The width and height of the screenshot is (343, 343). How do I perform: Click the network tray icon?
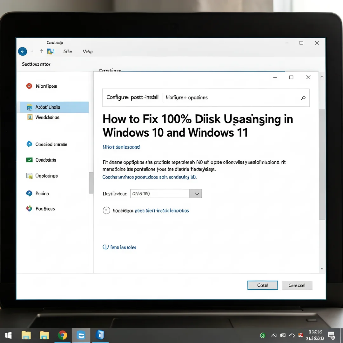point(292,335)
